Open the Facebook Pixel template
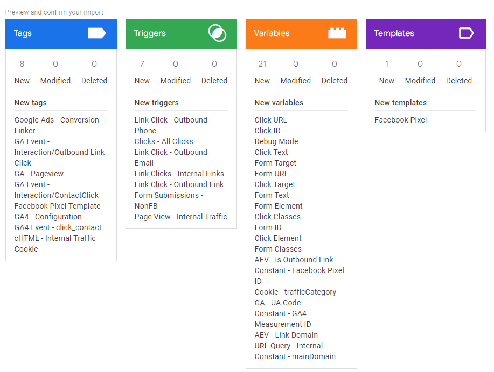Viewport: 494px width, 372px height. tap(400, 120)
